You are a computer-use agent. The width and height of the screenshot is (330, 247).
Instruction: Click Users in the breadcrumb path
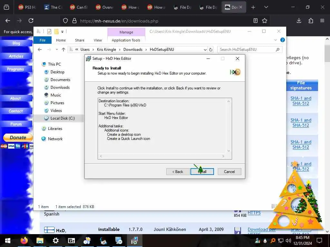click(85, 50)
